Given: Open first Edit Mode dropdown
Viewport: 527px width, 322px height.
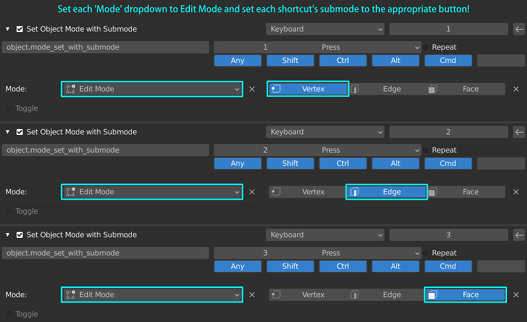Looking at the screenshot, I should tap(152, 89).
